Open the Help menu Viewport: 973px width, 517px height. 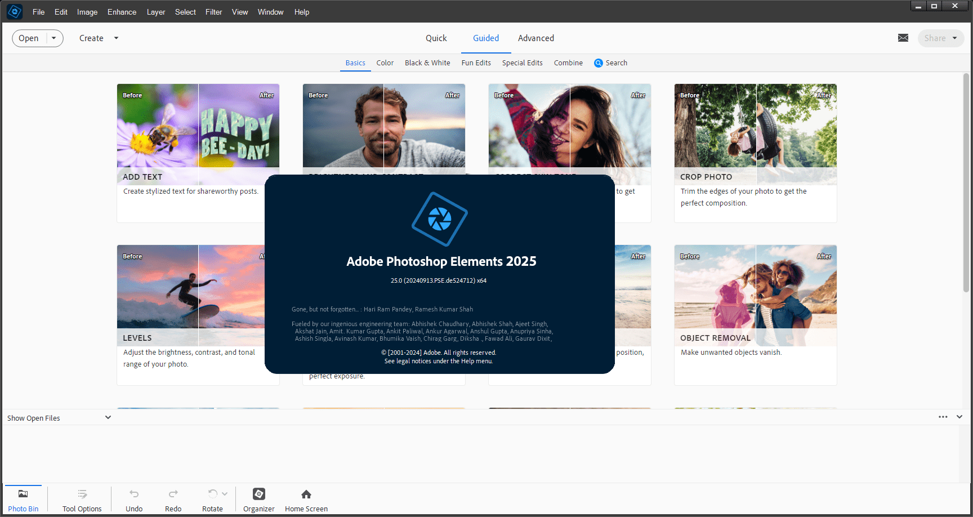click(302, 12)
